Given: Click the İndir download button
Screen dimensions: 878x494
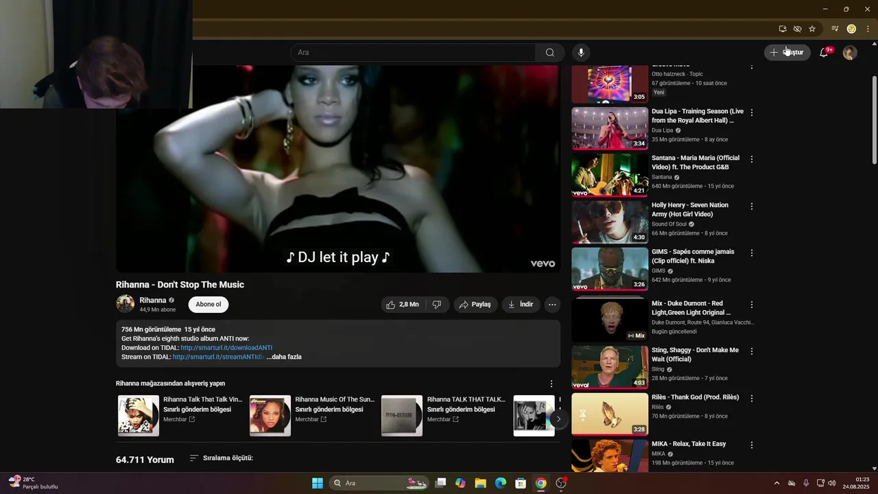Looking at the screenshot, I should click(521, 305).
